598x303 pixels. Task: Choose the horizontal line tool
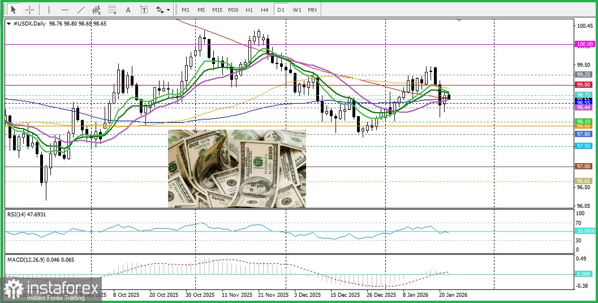pyautogui.click(x=65, y=10)
